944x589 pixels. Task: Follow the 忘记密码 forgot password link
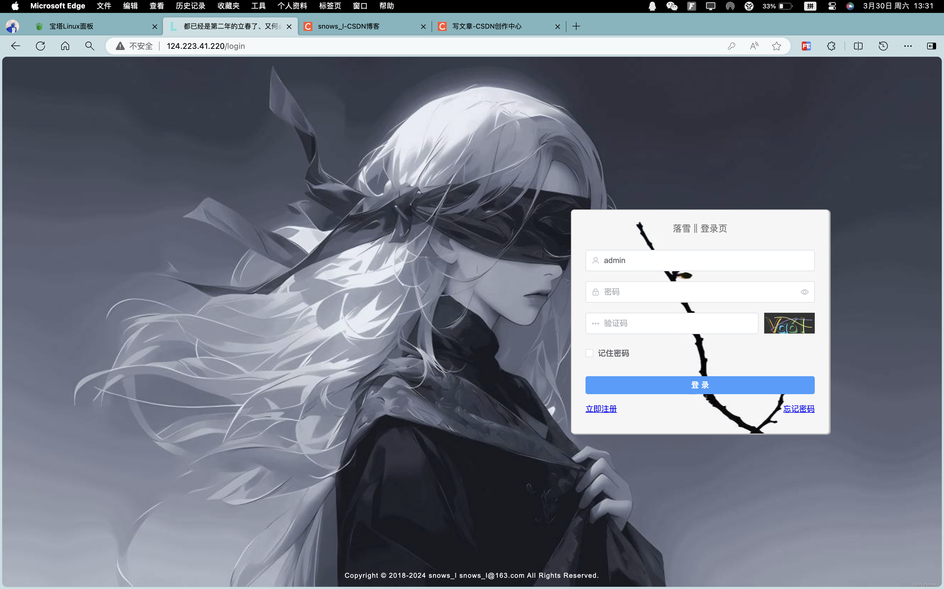pyautogui.click(x=799, y=409)
